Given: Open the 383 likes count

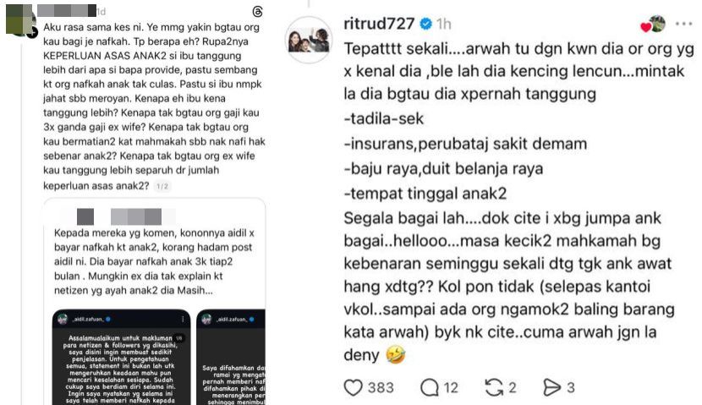Looking at the screenshot, I should pos(381,387).
